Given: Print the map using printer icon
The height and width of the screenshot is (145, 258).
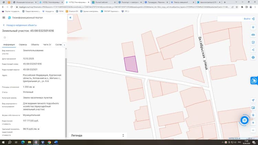Looking at the screenshot, I should click(253, 57).
